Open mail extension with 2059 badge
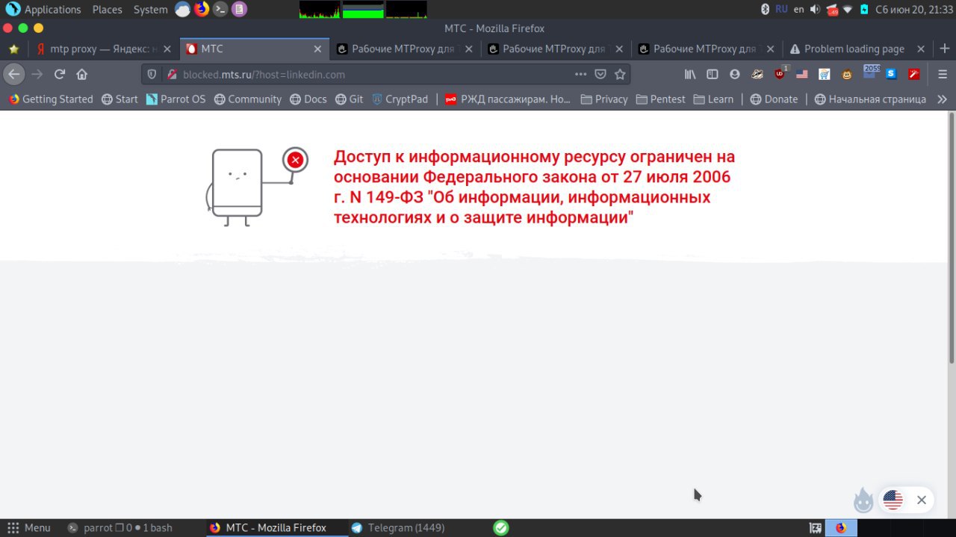Image resolution: width=956 pixels, height=537 pixels. pos(871,72)
